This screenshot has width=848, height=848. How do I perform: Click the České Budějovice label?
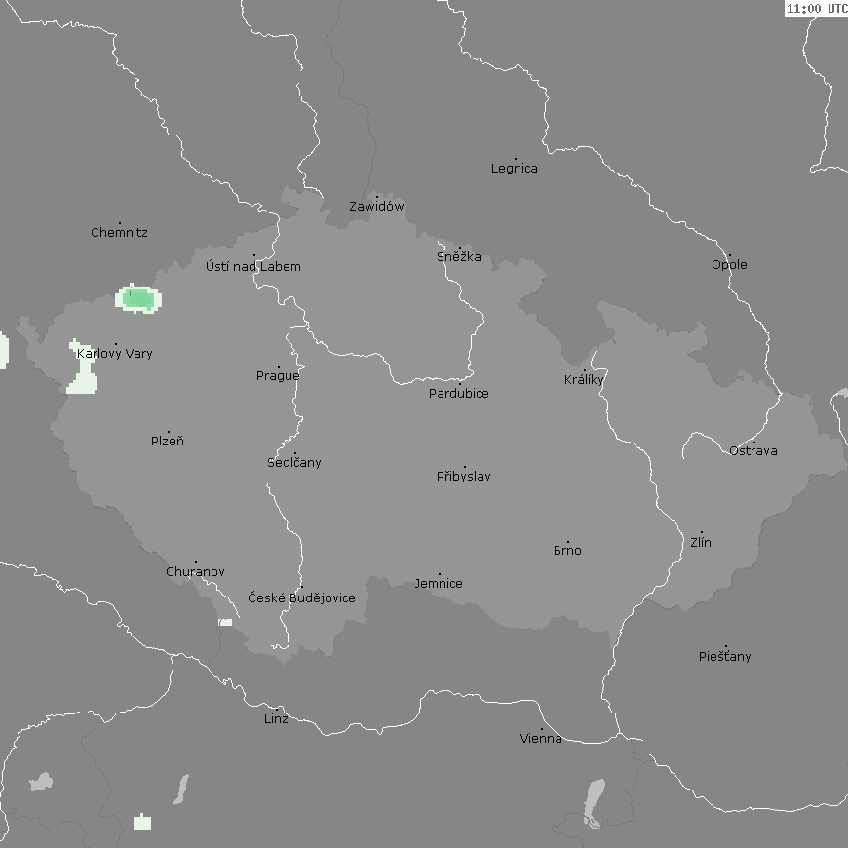301,598
